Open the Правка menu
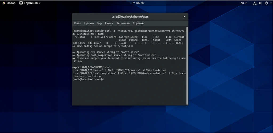 click(x=89, y=23)
